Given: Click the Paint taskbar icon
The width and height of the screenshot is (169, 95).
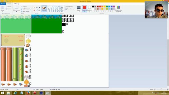Looking at the screenshot, I should (48, 93).
